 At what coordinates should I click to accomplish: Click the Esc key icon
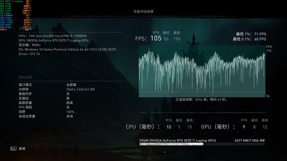coord(13,148)
